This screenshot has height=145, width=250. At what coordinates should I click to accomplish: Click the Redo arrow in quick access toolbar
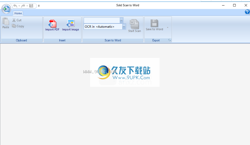(23, 6)
